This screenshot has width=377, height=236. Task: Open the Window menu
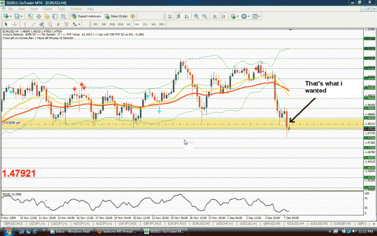[76, 9]
